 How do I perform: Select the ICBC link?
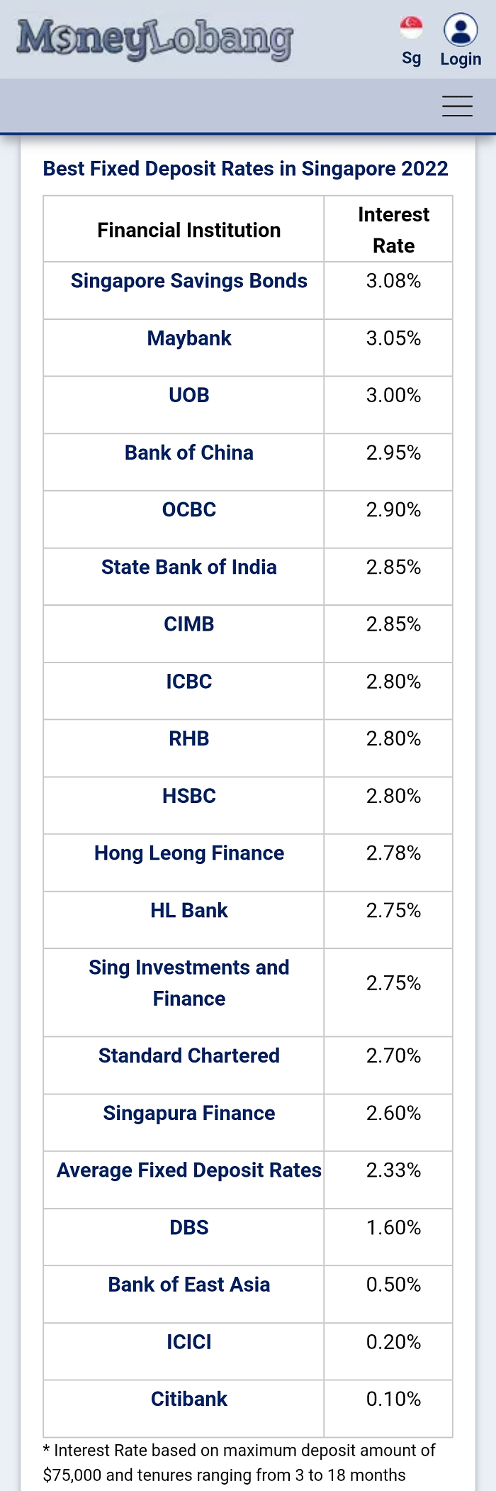coord(189,682)
